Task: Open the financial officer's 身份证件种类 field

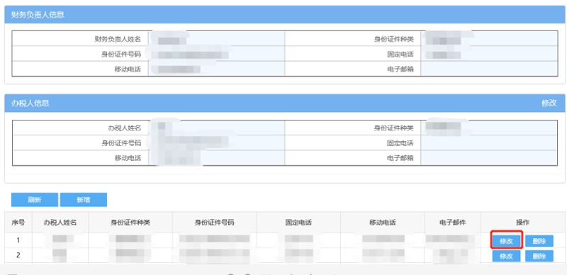Action: point(489,39)
